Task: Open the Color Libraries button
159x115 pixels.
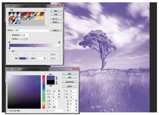Action: (70, 86)
